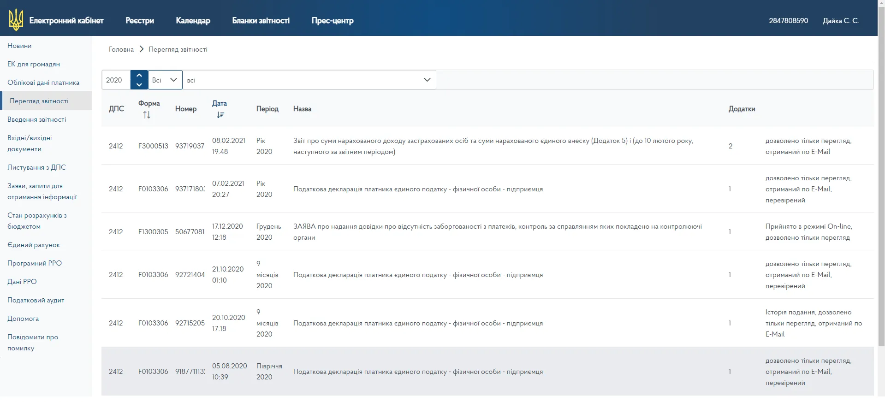
Task: Click the breadcrumb chevron separator
Action: coord(142,49)
